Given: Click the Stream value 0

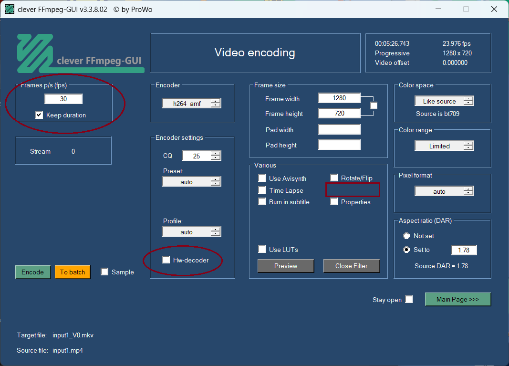Looking at the screenshot, I should pyautogui.click(x=73, y=151).
